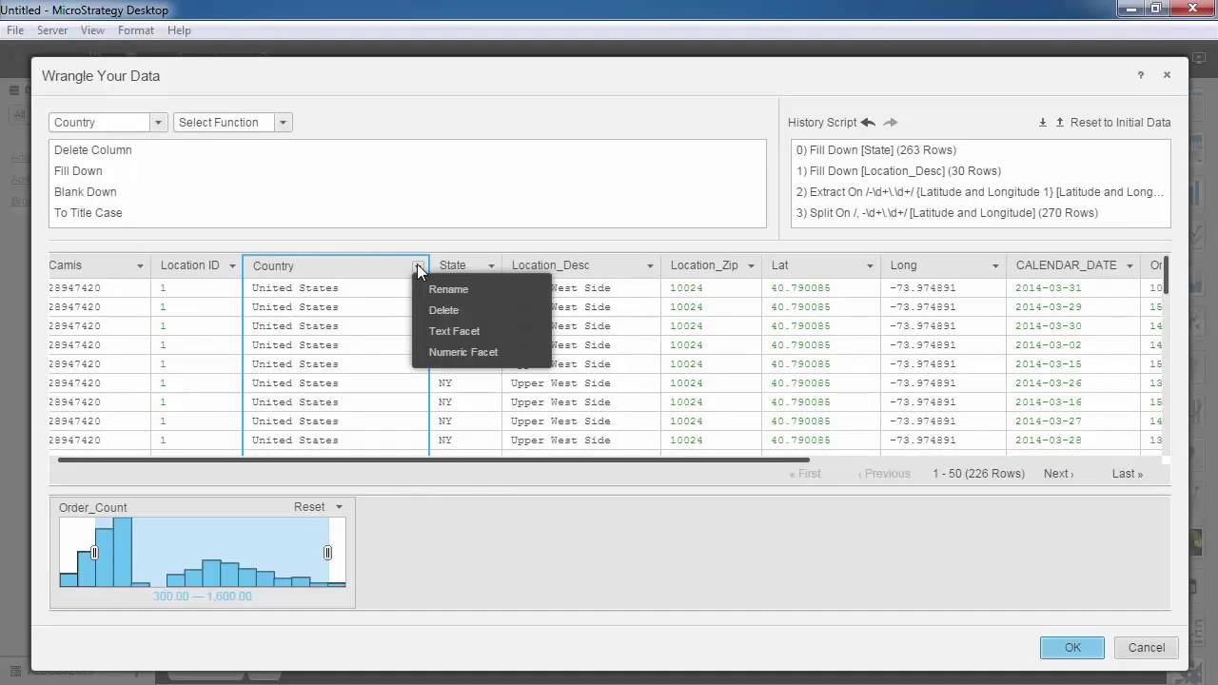Screen dimensions: 1218x685
Task: Open Order_Count histogram Reset dropdown arrow
Action: tap(339, 507)
